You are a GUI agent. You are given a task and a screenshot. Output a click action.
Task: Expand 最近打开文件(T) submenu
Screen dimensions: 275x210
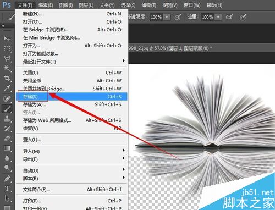pos(124,60)
